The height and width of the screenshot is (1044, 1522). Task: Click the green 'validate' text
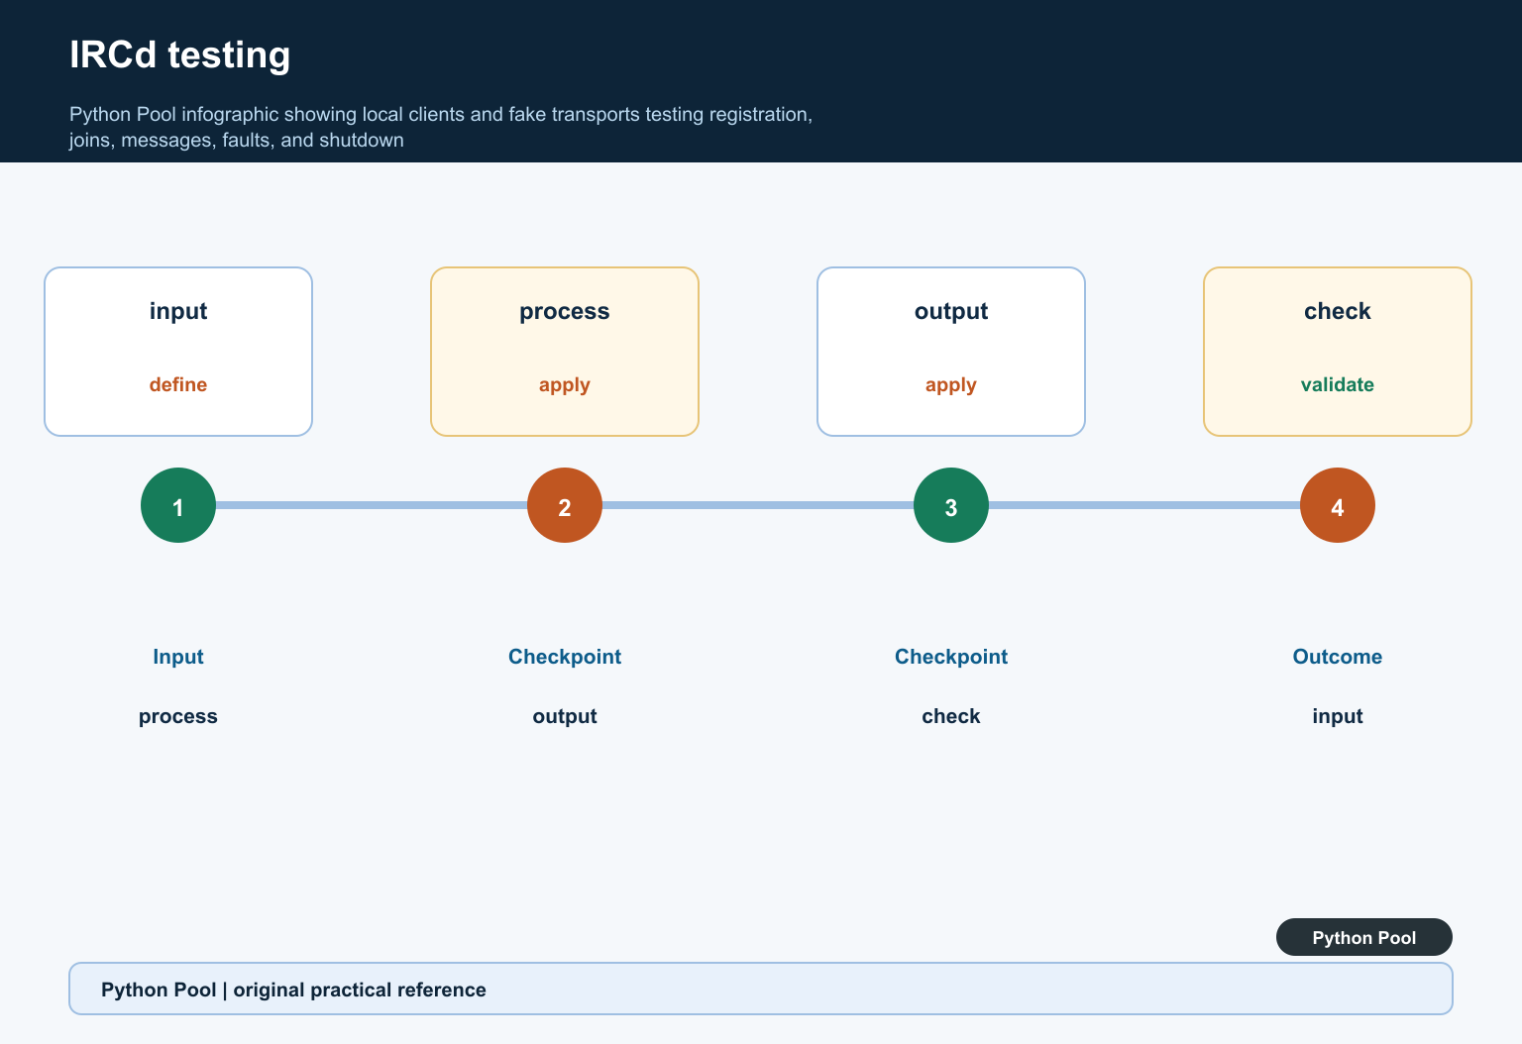click(x=1338, y=384)
